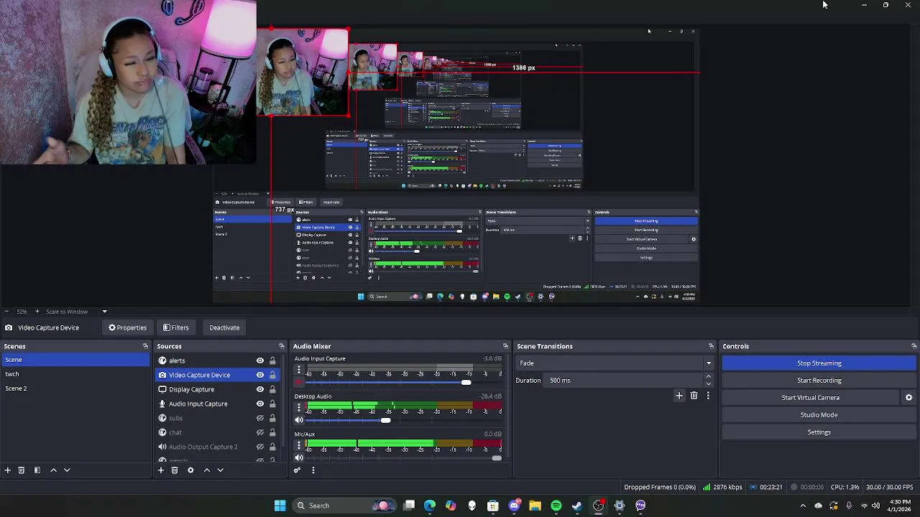The height and width of the screenshot is (517, 920).
Task: Select Scene 2 in Scenes list
Action: point(75,388)
